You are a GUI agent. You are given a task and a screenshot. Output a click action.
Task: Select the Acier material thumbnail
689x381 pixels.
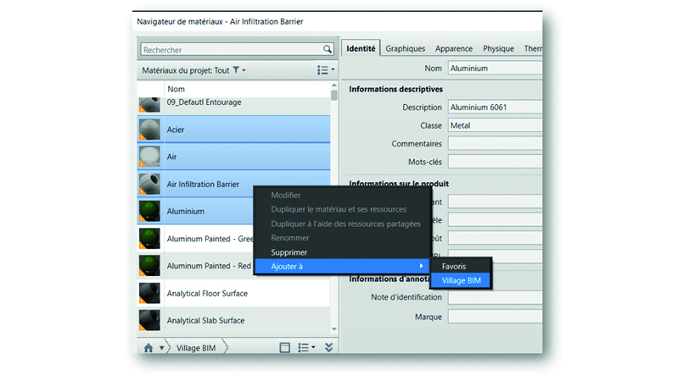pyautogui.click(x=149, y=130)
